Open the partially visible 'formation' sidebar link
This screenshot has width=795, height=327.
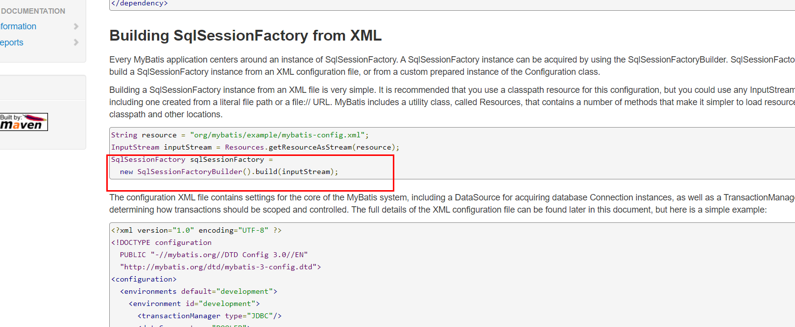point(18,26)
